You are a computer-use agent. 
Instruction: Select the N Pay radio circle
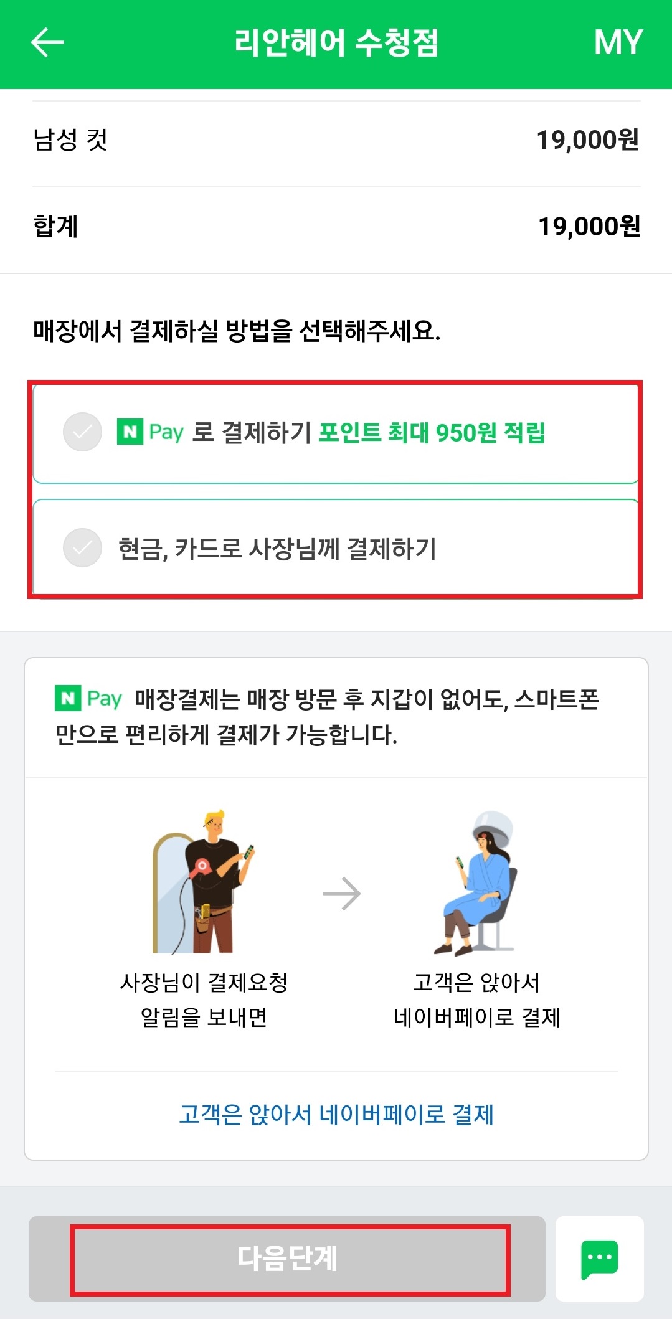tap(82, 432)
